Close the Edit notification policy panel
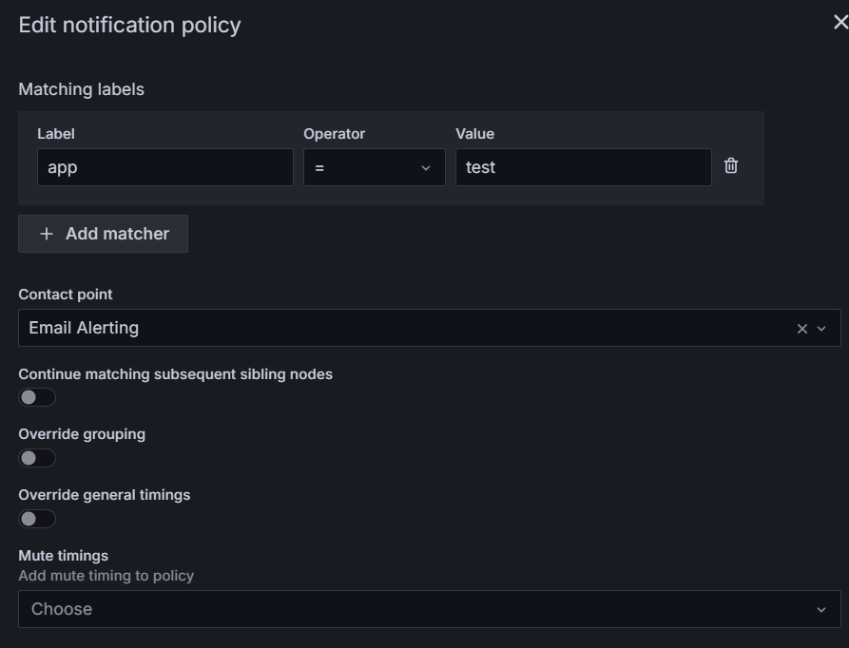The image size is (849, 648). tap(839, 23)
